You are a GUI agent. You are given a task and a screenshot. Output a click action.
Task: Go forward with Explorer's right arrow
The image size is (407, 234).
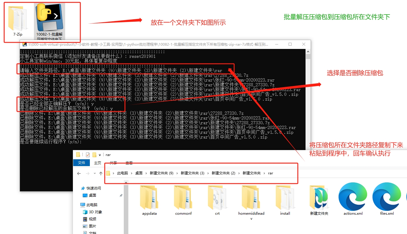click(x=88, y=173)
